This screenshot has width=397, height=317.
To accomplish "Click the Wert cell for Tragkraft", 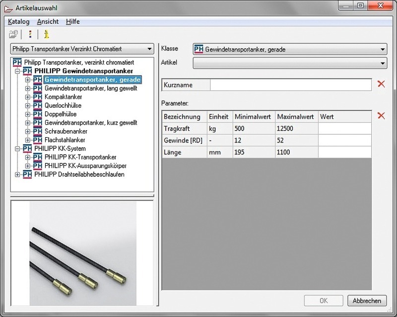I will pyautogui.click(x=345, y=129).
